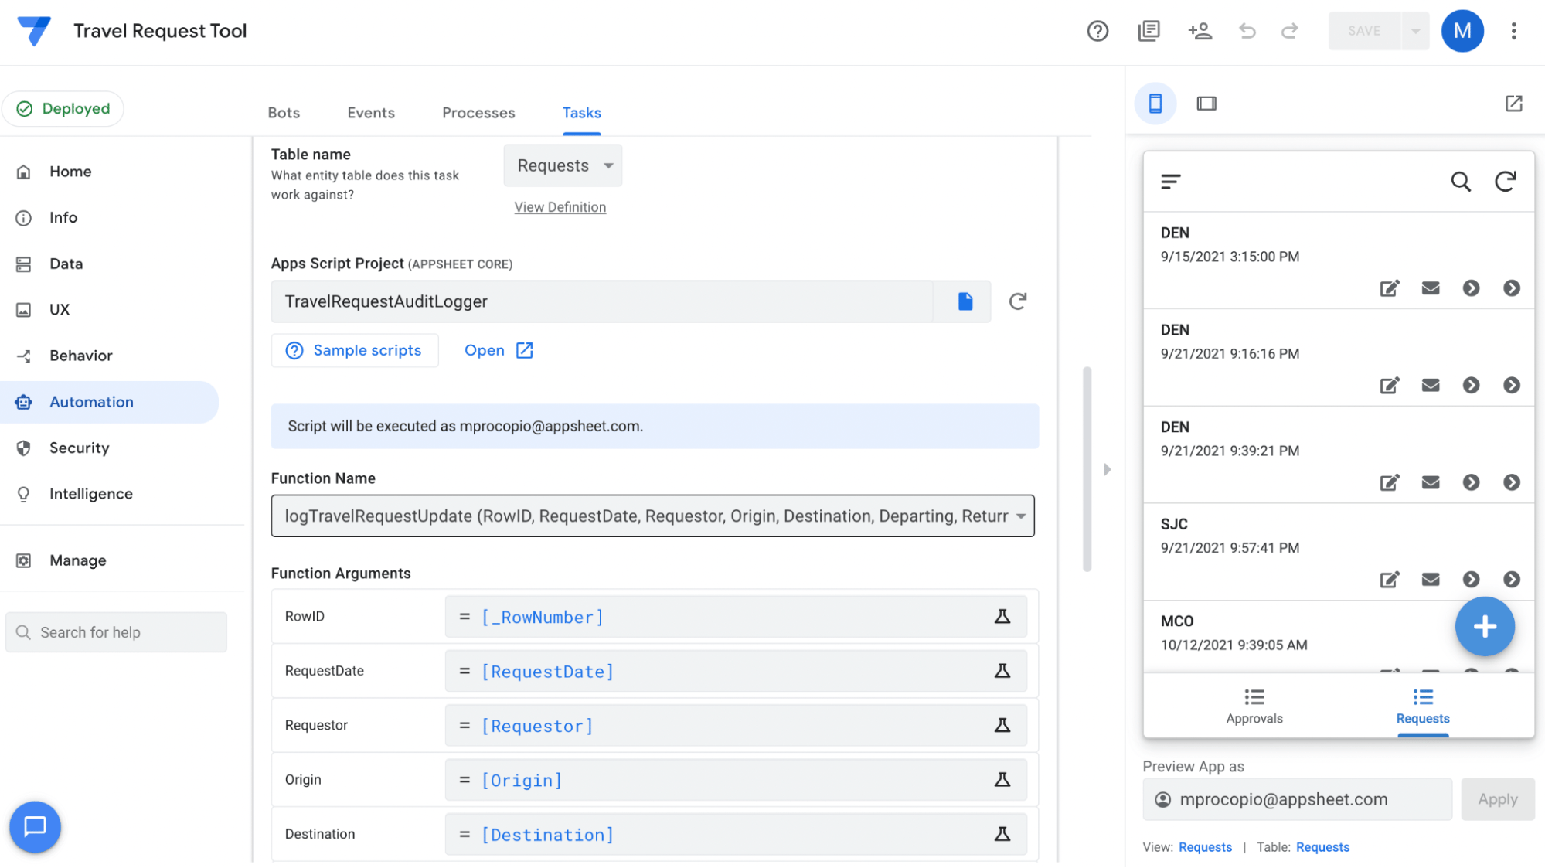The width and height of the screenshot is (1545, 868).
Task: Click edit icon on first DEN row
Action: tap(1389, 288)
